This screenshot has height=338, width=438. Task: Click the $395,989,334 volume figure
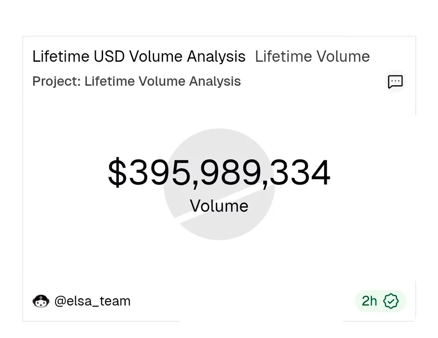pos(219,173)
